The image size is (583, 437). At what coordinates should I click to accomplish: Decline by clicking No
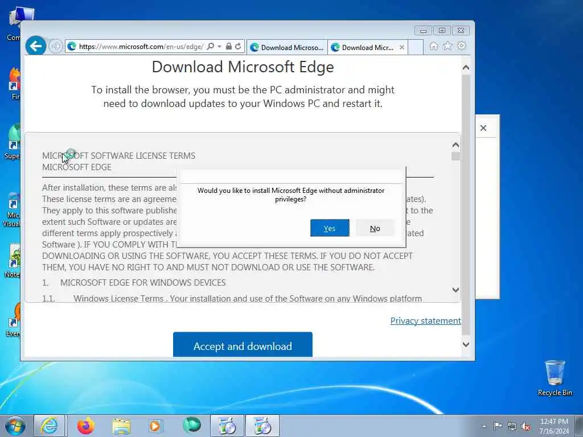pos(375,228)
